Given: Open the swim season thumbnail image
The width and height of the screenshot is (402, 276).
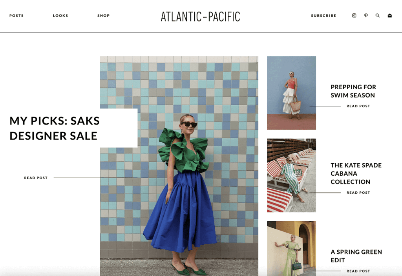Looking at the screenshot, I should tap(292, 93).
